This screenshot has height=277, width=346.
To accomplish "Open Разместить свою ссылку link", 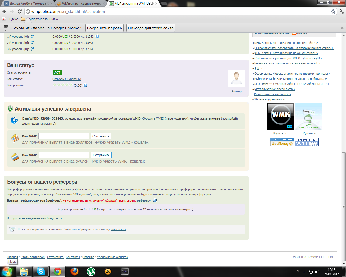I will point(272,94).
